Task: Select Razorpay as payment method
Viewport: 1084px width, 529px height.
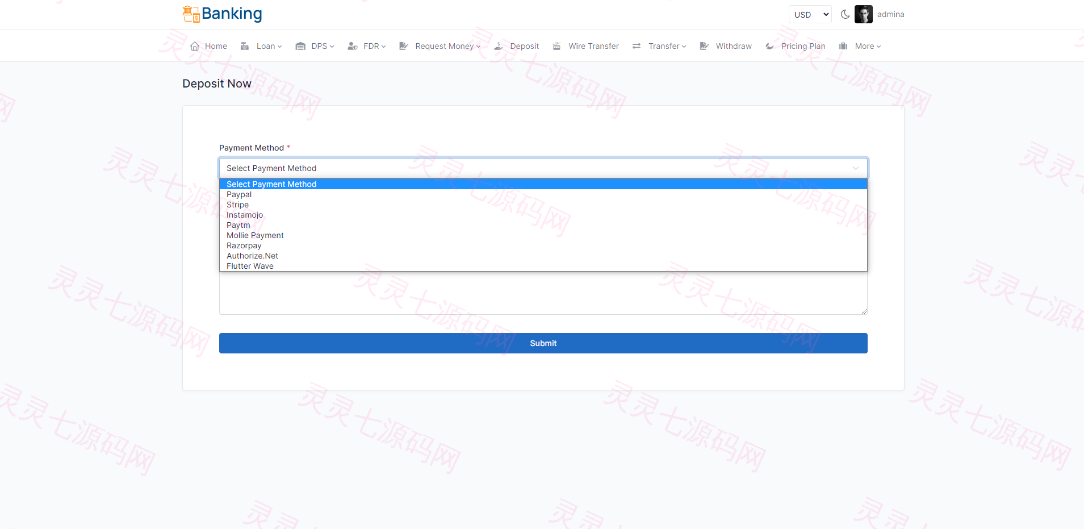Action: (543, 245)
